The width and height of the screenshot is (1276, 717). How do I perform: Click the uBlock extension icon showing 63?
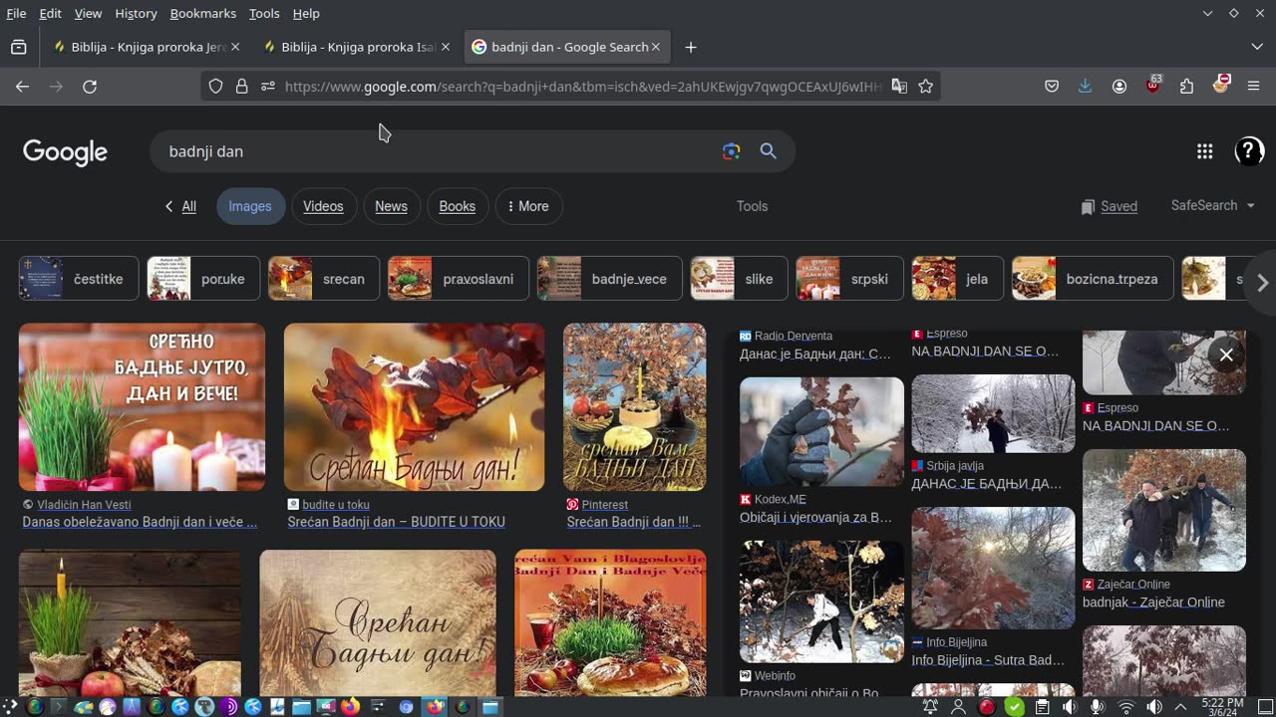coord(1153,85)
